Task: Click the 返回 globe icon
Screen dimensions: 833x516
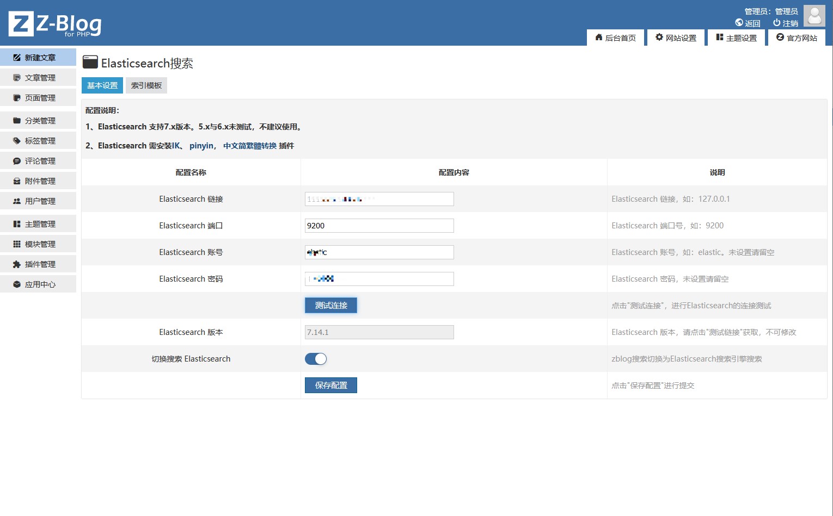Action: coord(739,23)
